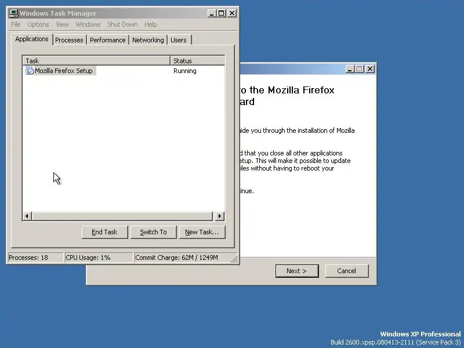464x348 pixels.
Task: Sort by the Task column header
Action: pos(96,61)
